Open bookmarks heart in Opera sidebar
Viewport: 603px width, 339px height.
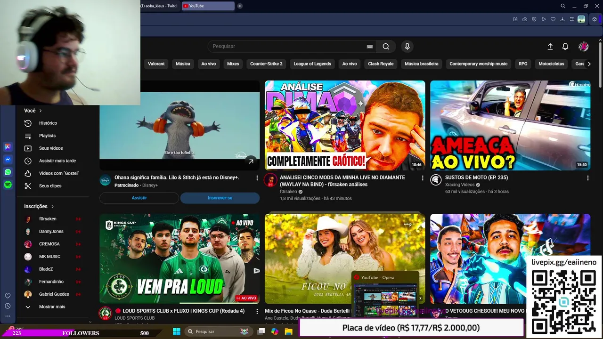pyautogui.click(x=8, y=296)
